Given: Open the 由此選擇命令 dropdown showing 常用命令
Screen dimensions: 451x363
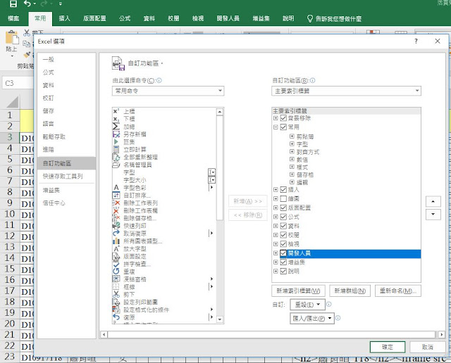Looking at the screenshot, I should pos(168,91).
